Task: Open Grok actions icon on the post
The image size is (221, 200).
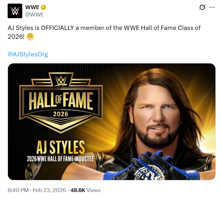Action: (202, 8)
